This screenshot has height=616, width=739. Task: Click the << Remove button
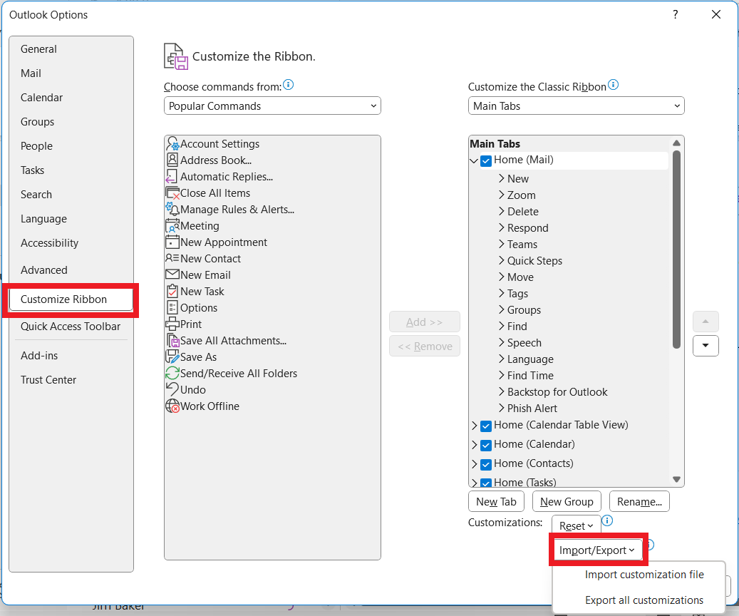[425, 346]
